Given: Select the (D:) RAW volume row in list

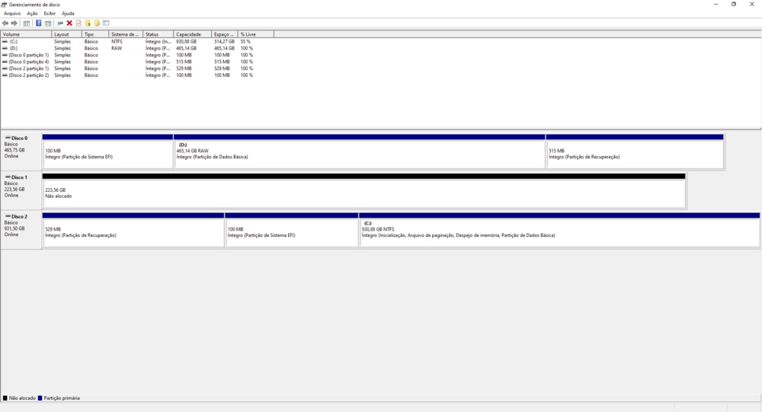Looking at the screenshot, I should point(14,48).
